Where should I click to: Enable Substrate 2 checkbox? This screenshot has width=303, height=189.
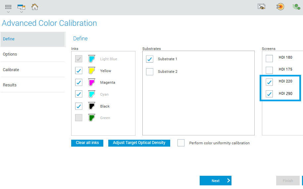pyautogui.click(x=150, y=71)
